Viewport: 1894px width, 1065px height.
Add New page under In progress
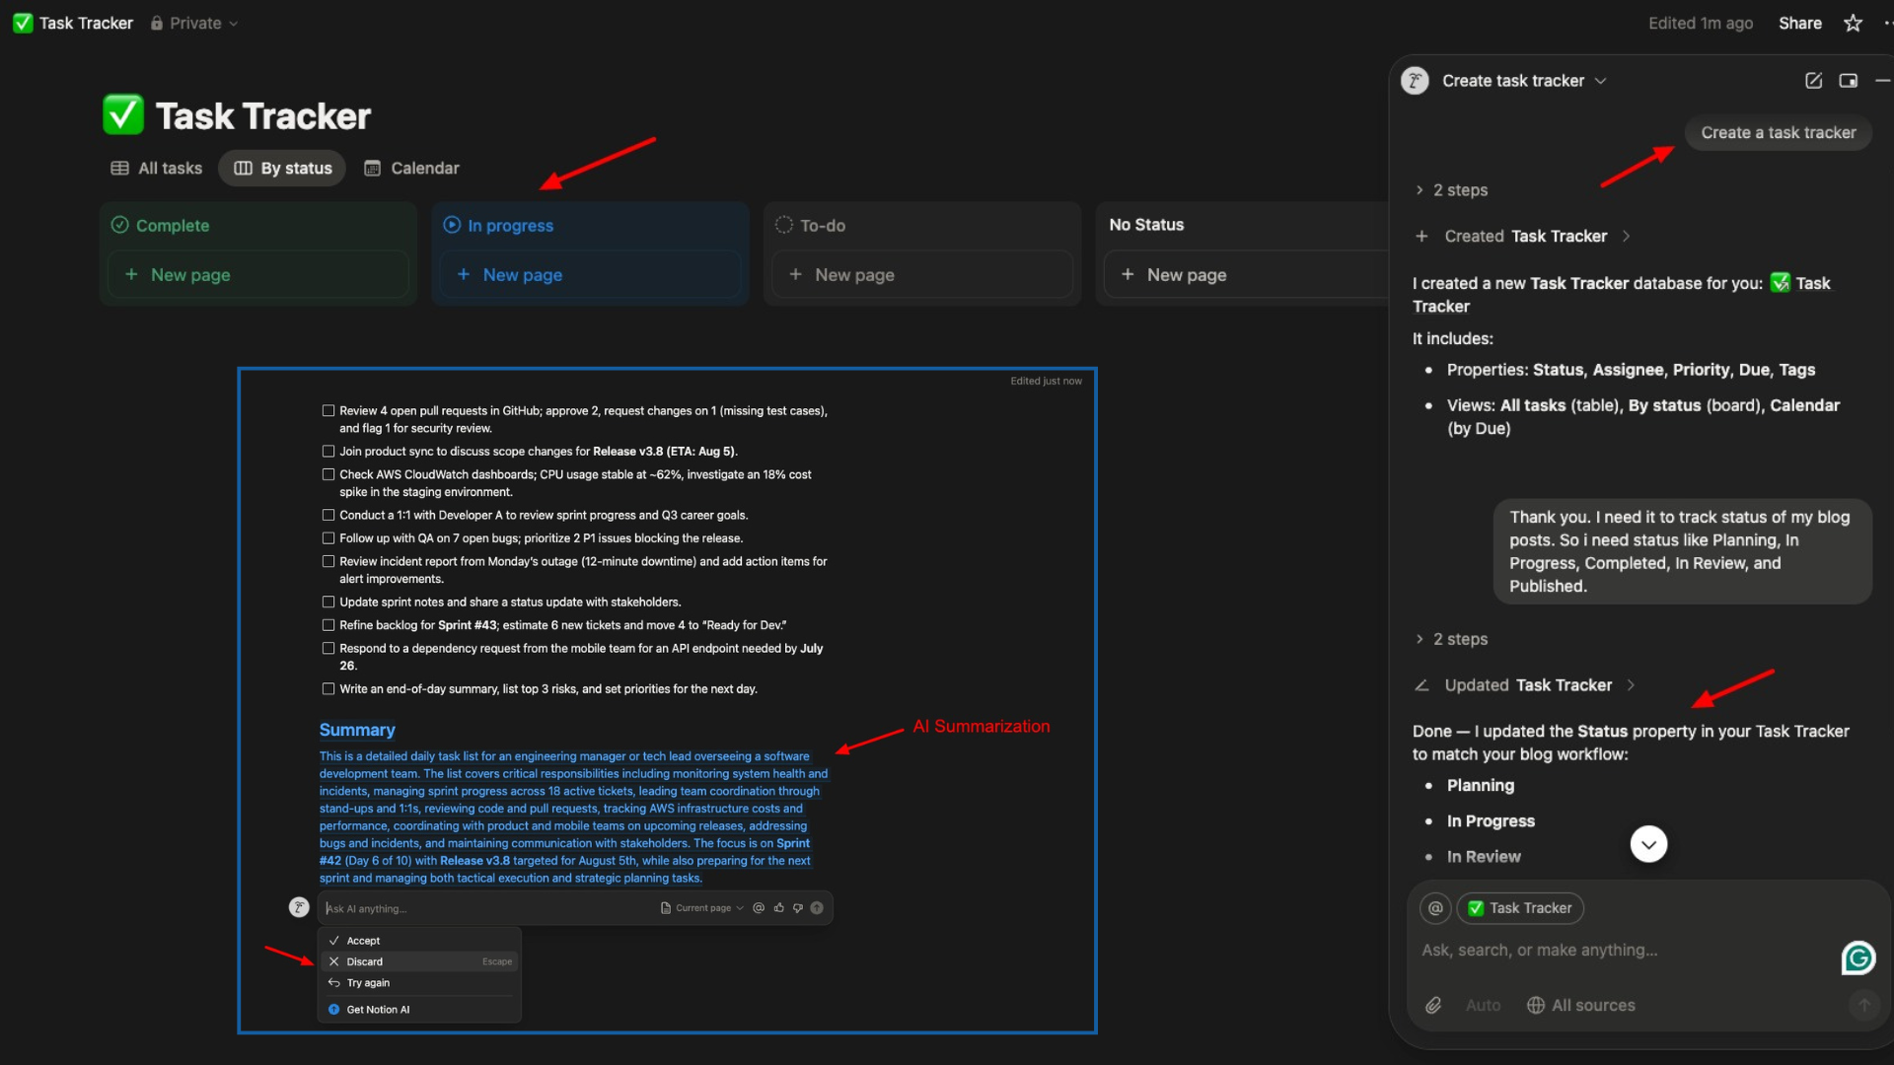(522, 275)
